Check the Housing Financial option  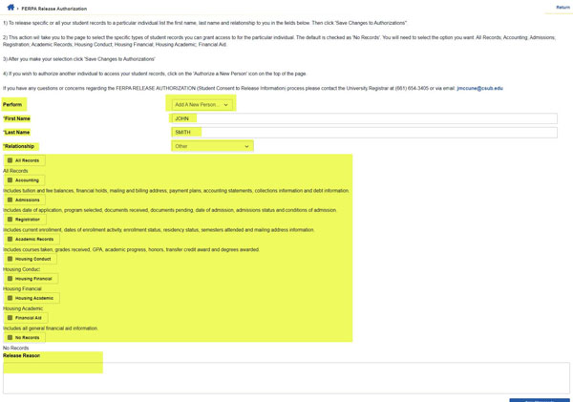pyautogui.click(x=11, y=279)
